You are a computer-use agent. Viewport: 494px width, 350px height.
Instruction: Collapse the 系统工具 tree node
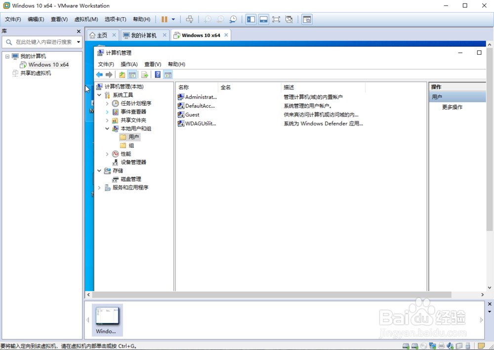click(x=99, y=95)
